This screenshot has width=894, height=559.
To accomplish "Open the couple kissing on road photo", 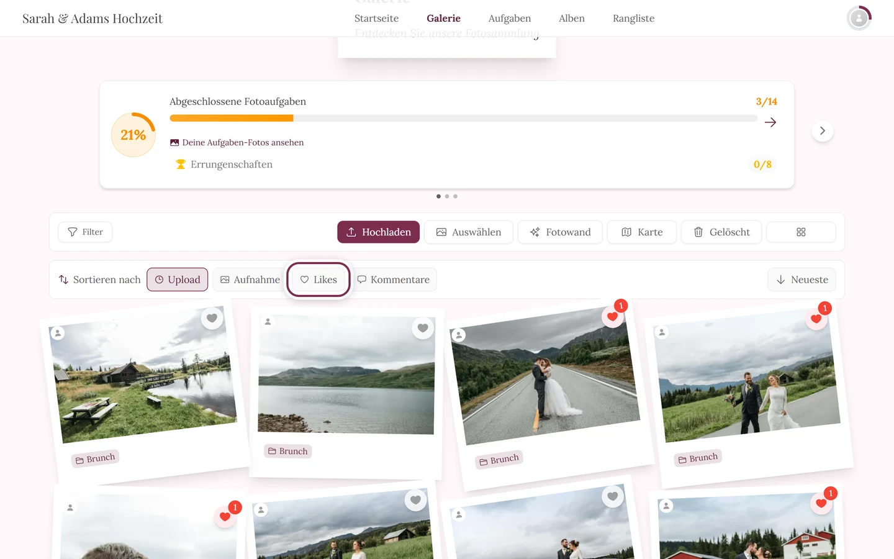I will (x=544, y=376).
